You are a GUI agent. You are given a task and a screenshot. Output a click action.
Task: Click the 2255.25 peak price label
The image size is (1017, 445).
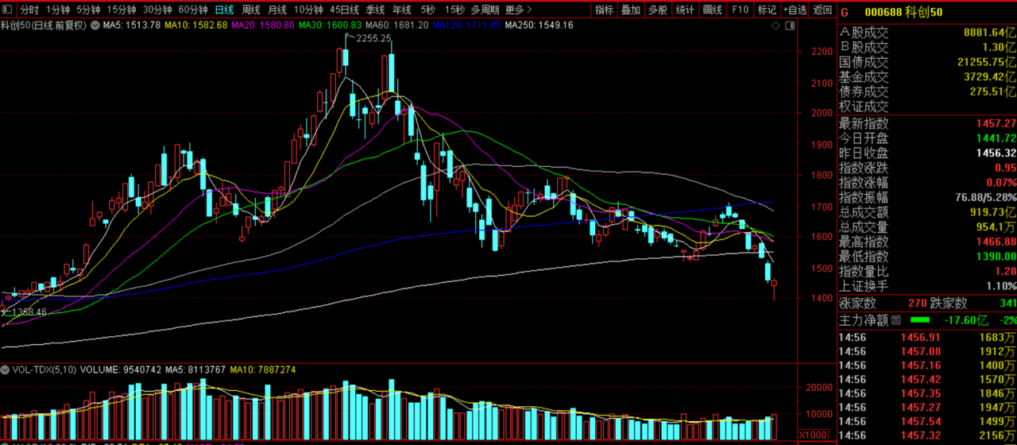tap(373, 38)
